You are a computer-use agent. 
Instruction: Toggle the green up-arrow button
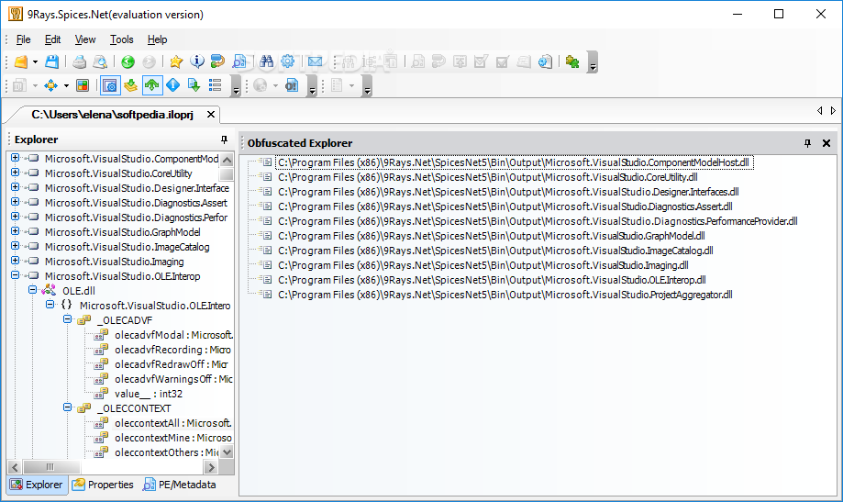[152, 85]
